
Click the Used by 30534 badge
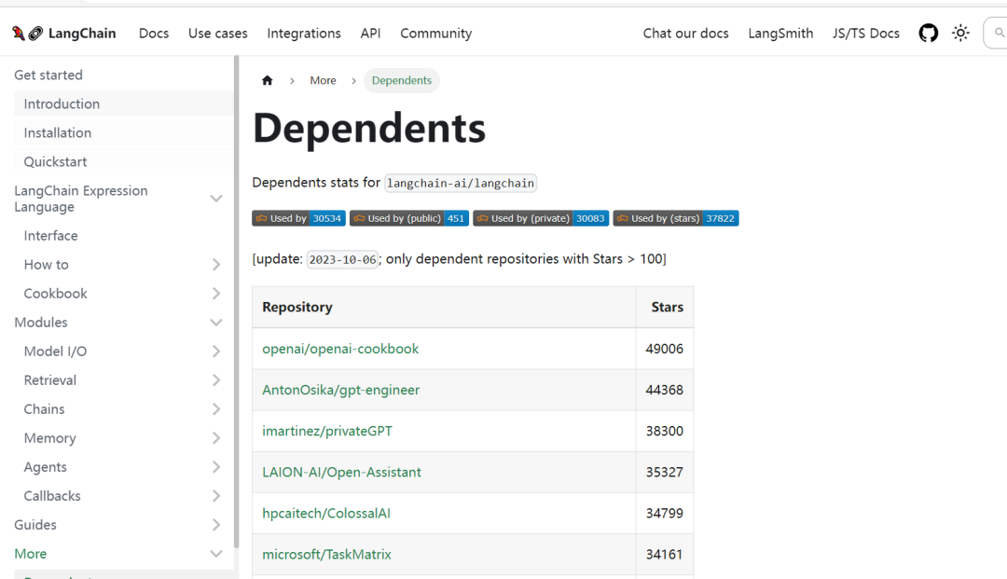[298, 218]
